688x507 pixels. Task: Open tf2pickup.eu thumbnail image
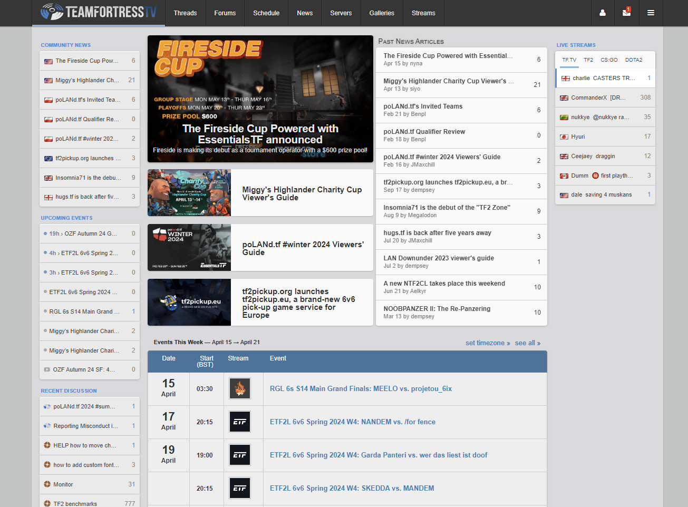click(x=189, y=303)
